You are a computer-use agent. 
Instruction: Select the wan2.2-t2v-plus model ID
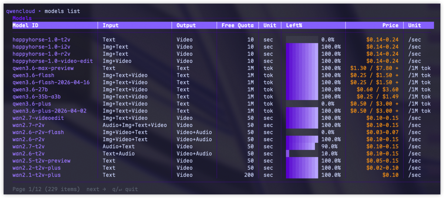click(x=37, y=168)
